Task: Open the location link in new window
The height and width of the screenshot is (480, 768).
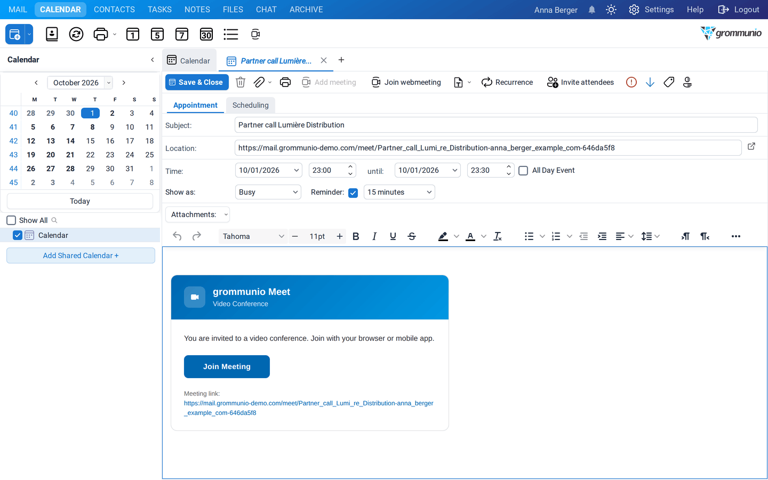Action: tap(751, 146)
